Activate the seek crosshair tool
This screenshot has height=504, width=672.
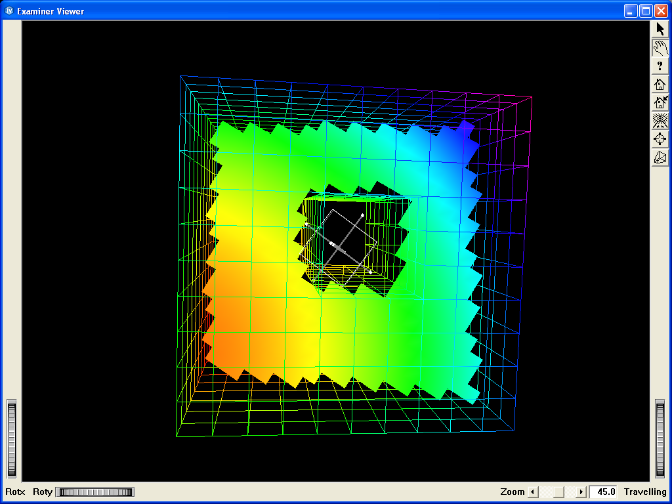click(660, 139)
